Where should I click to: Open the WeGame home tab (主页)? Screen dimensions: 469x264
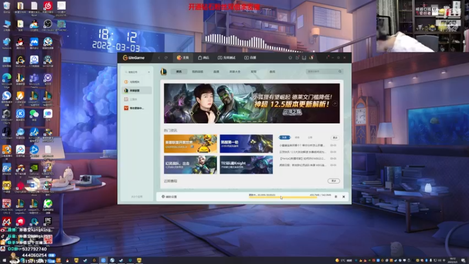click(183, 57)
